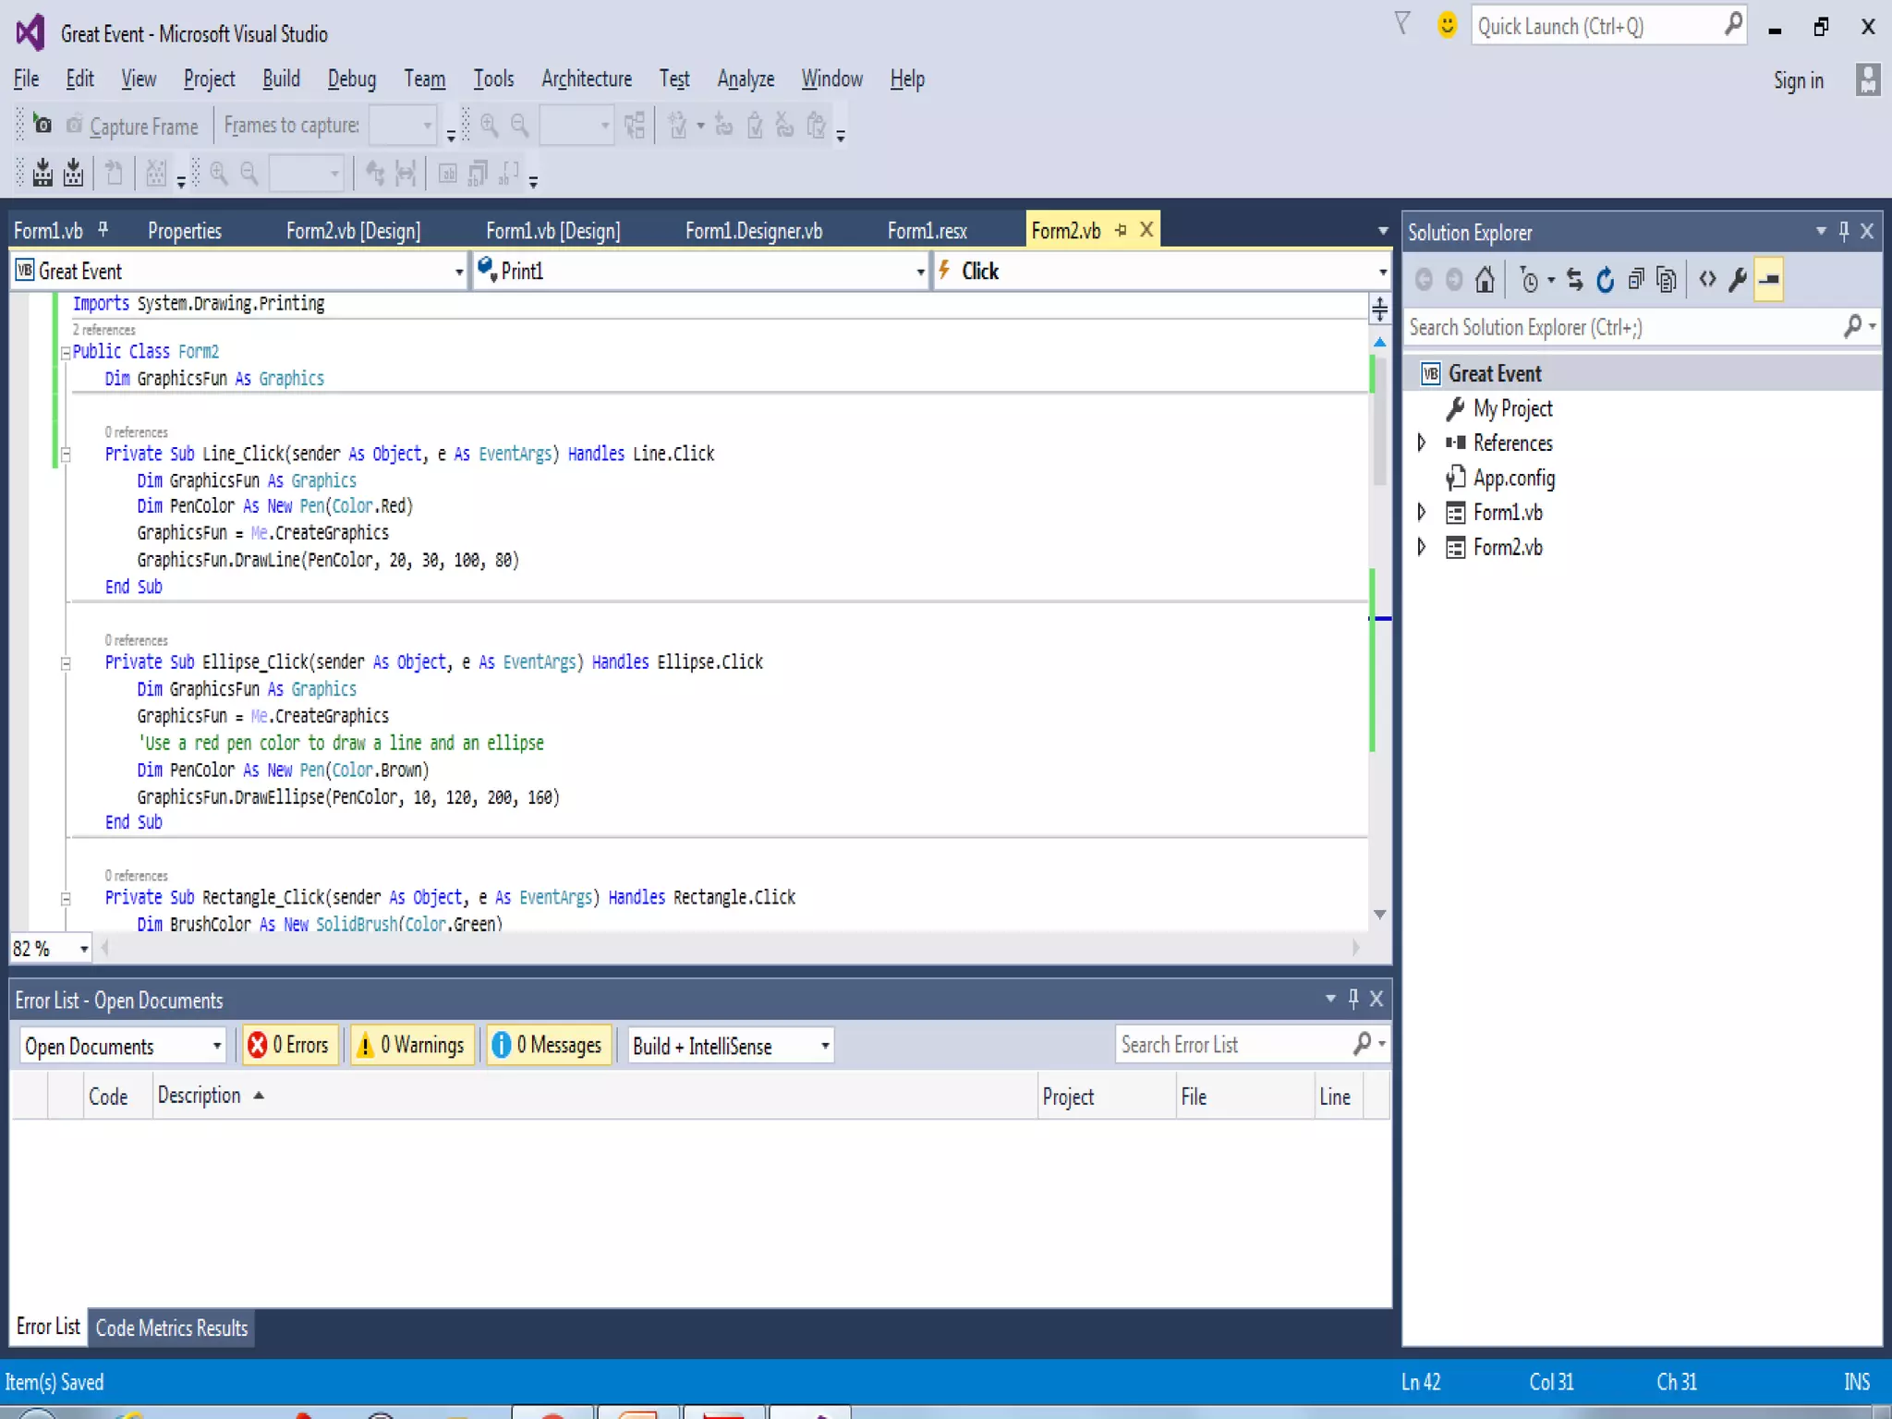The width and height of the screenshot is (1892, 1419).
Task: Click the Sign in link
Action: pos(1798,80)
